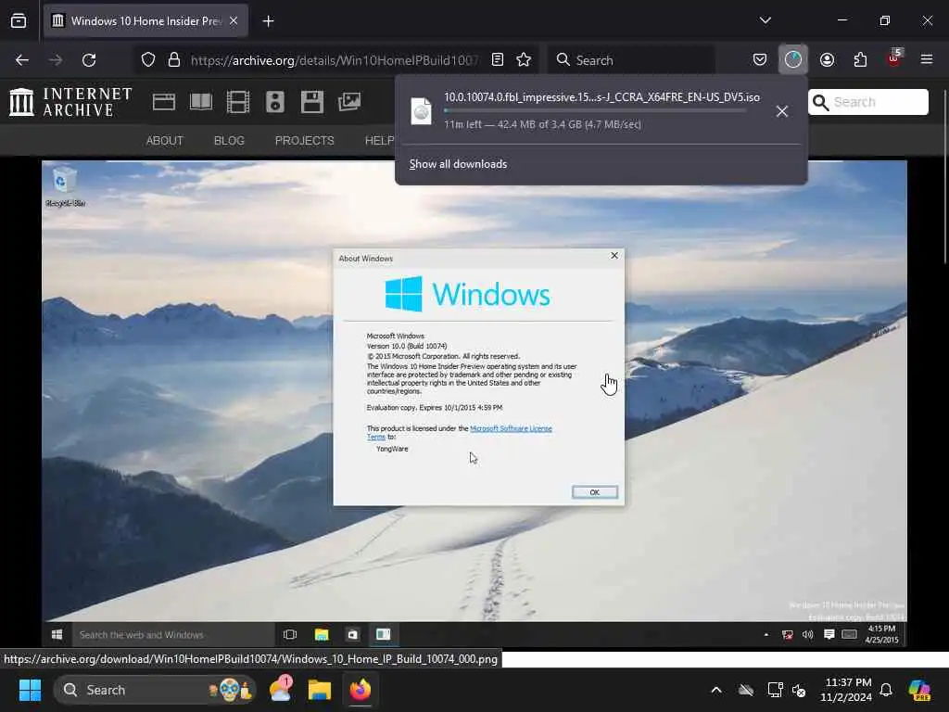This screenshot has width=949, height=712.
Task: Open the HELP menu item
Action: 379,141
